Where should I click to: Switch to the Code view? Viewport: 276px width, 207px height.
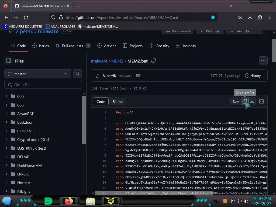click(101, 102)
